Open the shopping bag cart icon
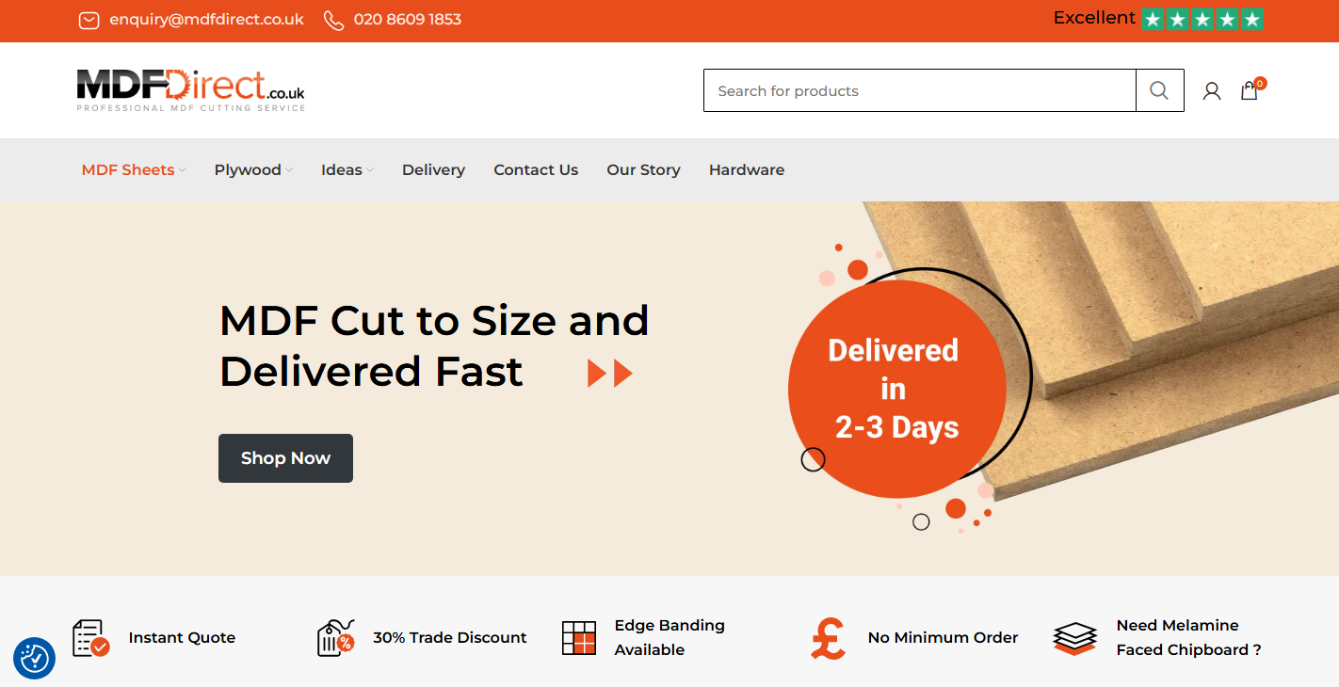The image size is (1339, 687). tap(1250, 90)
